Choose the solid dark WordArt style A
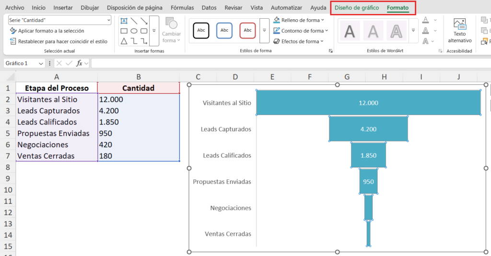This screenshot has width=491, height=256. coord(350,31)
